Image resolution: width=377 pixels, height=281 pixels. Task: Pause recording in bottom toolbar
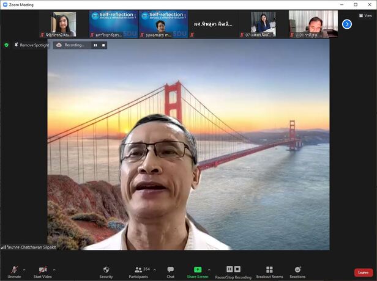point(230,269)
